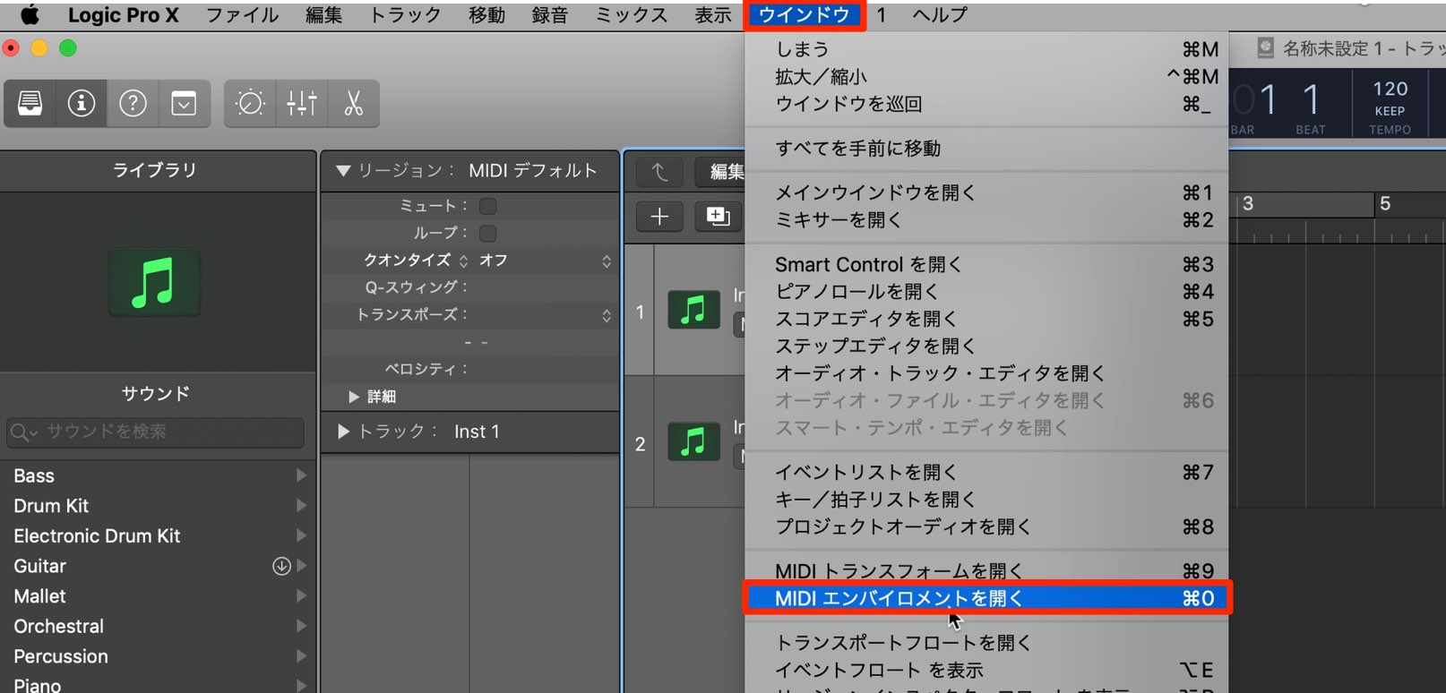Viewport: 1446px width, 693px height.
Task: Open the ミックス menu
Action: point(631,14)
